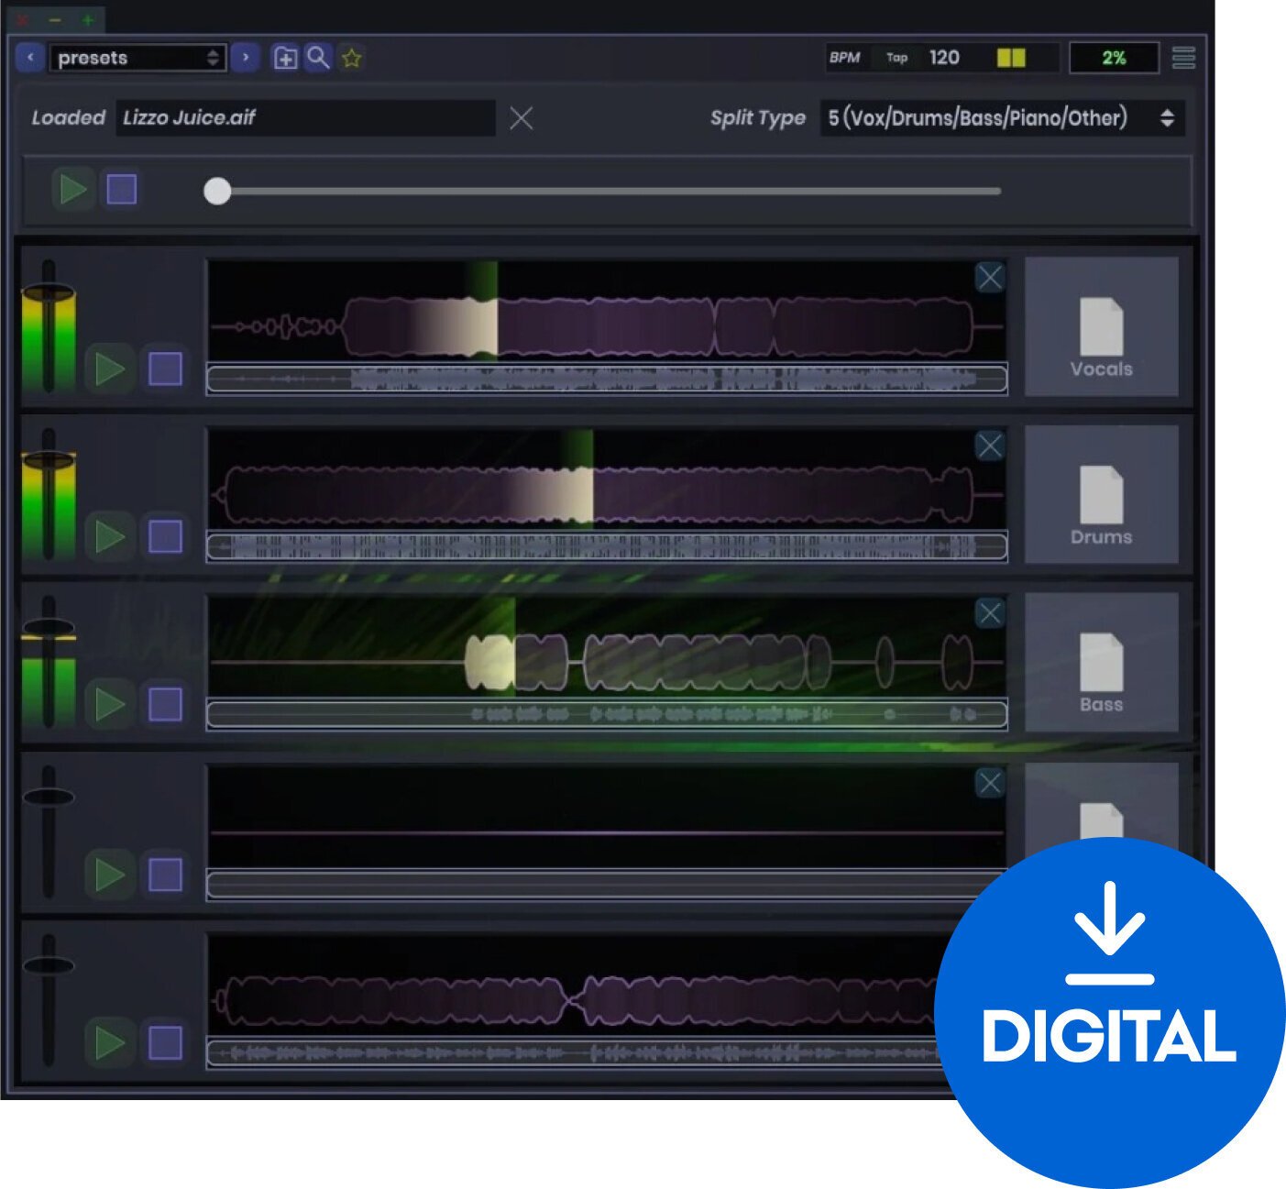Play the main loaded track
Viewport: 1286px width, 1189px height.
pos(73,190)
